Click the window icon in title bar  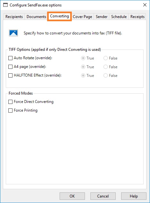(5, 5)
